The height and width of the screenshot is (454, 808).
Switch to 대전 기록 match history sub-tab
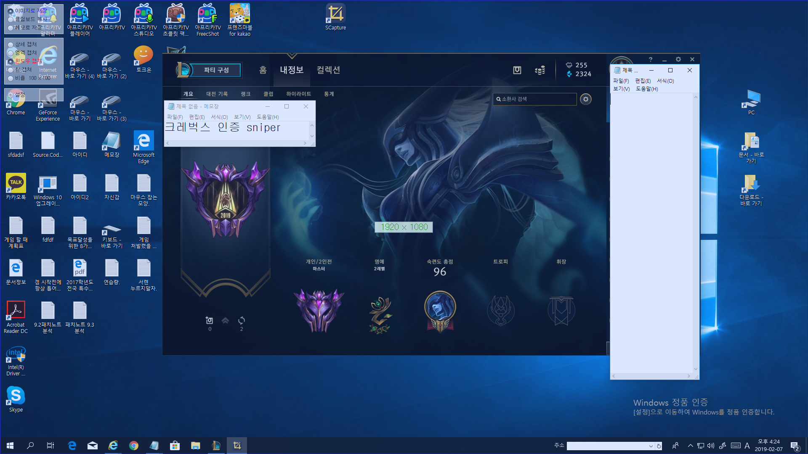click(217, 94)
